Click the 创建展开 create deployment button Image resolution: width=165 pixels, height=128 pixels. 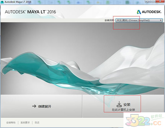click(42, 106)
